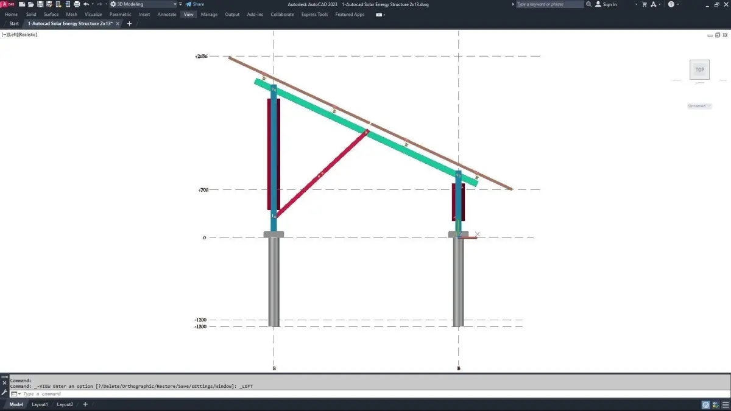
Task: Click the [Realistic] visual style label
Action: (27, 35)
